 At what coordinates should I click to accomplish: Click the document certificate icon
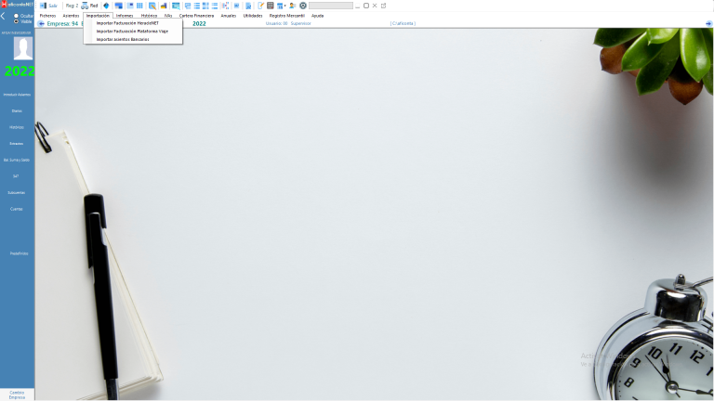248,6
